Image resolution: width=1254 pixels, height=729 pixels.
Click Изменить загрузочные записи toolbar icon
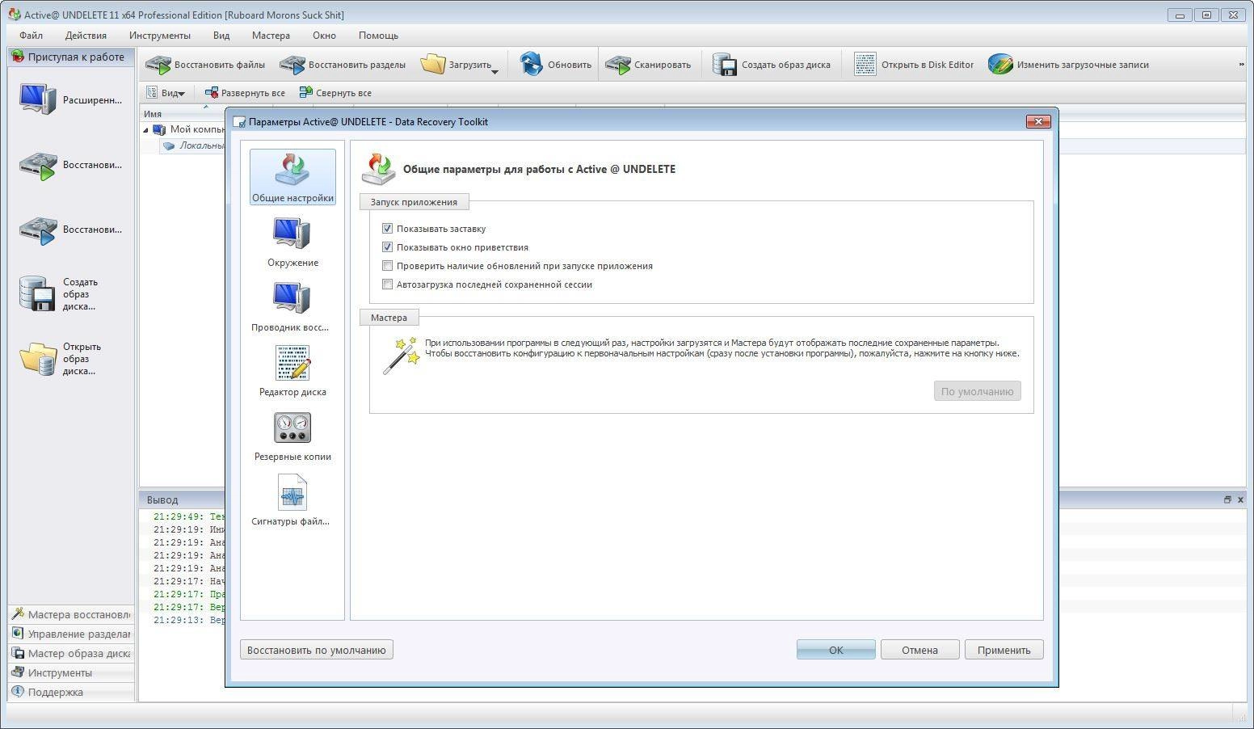[1000, 65]
